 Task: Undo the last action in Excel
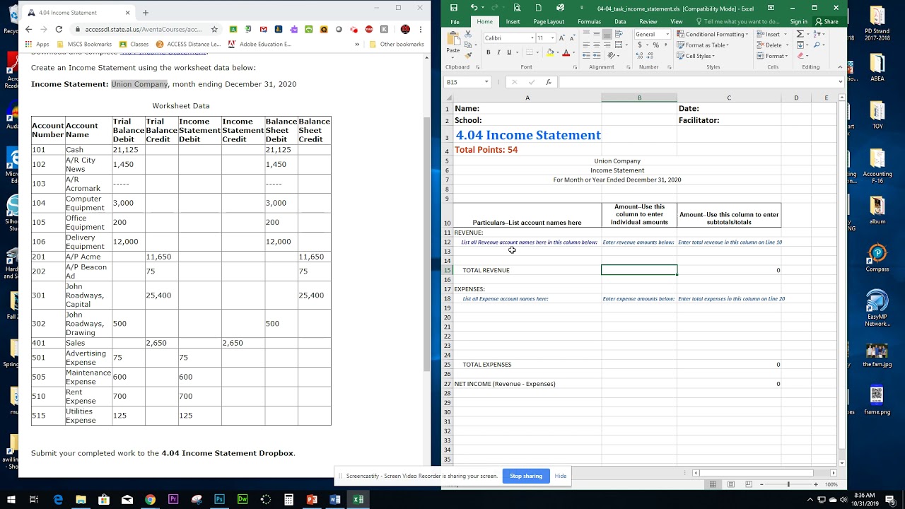[474, 8]
